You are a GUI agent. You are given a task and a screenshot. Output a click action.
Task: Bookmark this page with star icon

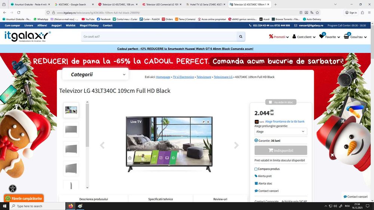pos(317,13)
